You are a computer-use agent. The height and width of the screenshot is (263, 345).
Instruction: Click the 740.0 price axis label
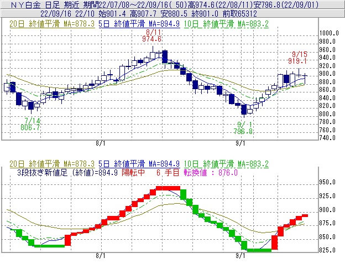pyautogui.click(x=327, y=138)
